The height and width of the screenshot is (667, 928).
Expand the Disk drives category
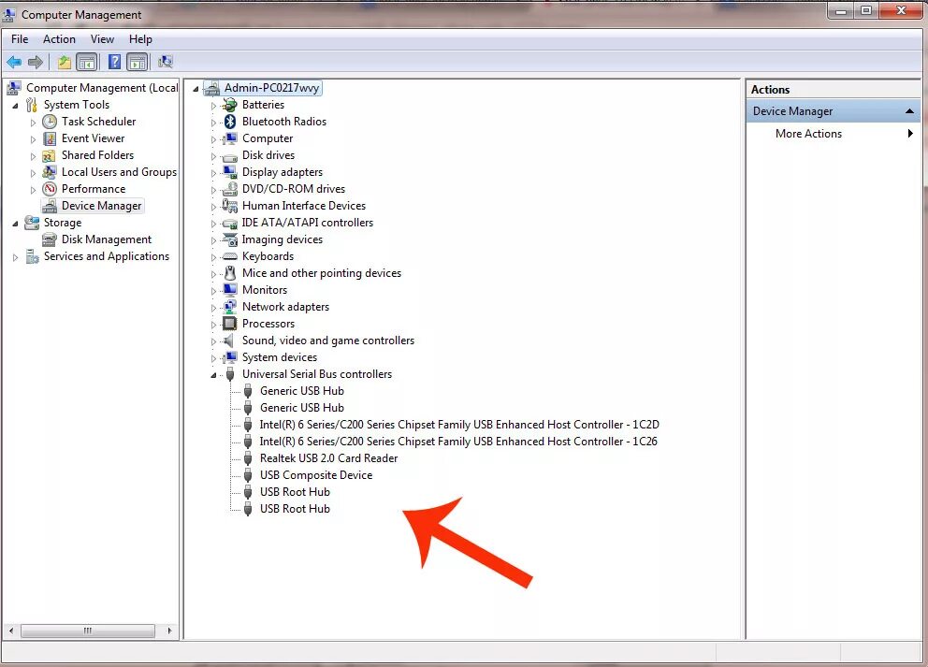pyautogui.click(x=213, y=156)
